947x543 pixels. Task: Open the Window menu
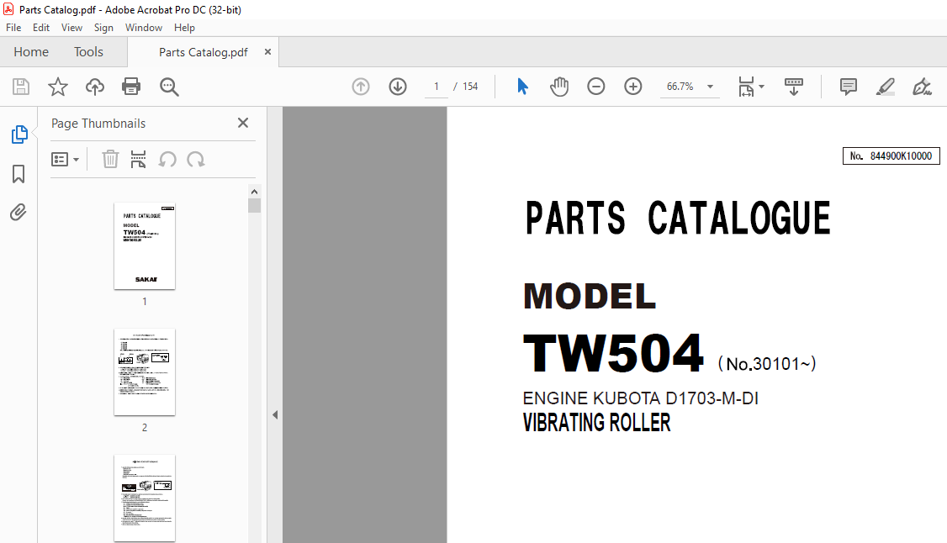[x=144, y=28]
